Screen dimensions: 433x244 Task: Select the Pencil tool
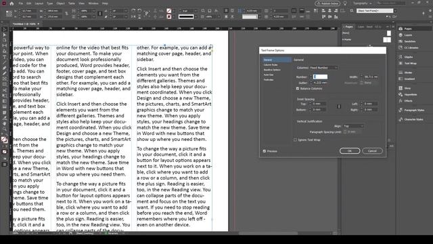pos(5,74)
